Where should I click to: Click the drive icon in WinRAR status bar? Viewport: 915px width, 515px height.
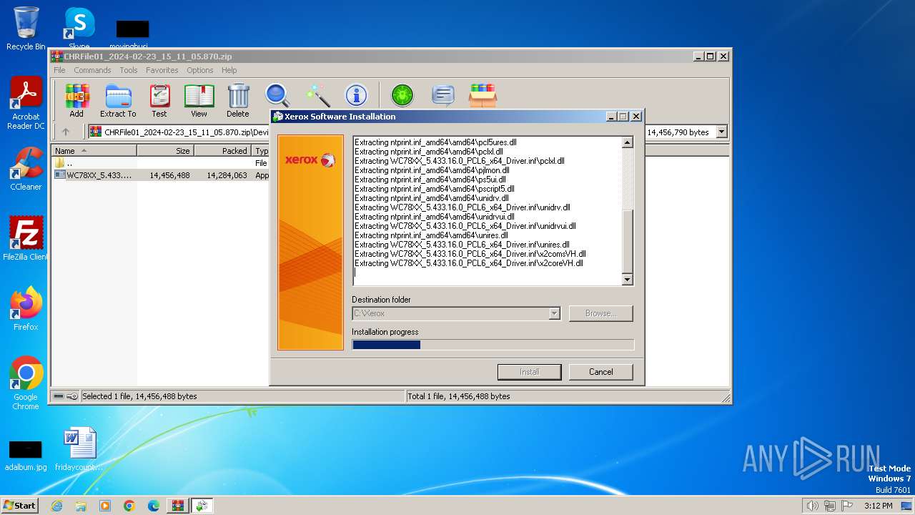pos(59,396)
